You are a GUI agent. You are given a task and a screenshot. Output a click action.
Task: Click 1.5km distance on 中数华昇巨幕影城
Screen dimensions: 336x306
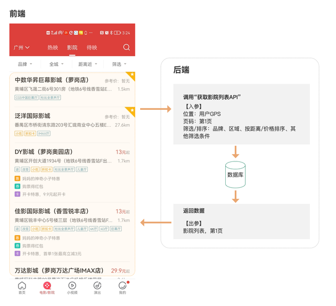[x=124, y=89]
